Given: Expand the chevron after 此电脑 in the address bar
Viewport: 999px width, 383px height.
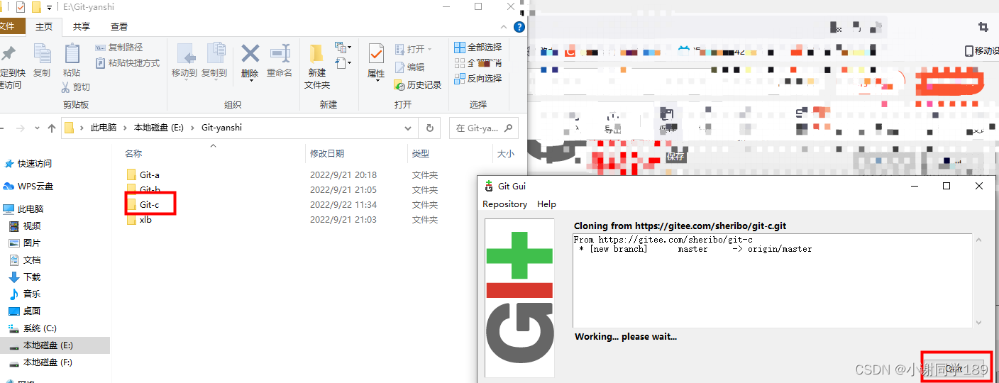Looking at the screenshot, I should (126, 128).
